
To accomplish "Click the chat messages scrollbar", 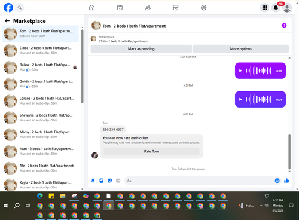I will 289,151.
